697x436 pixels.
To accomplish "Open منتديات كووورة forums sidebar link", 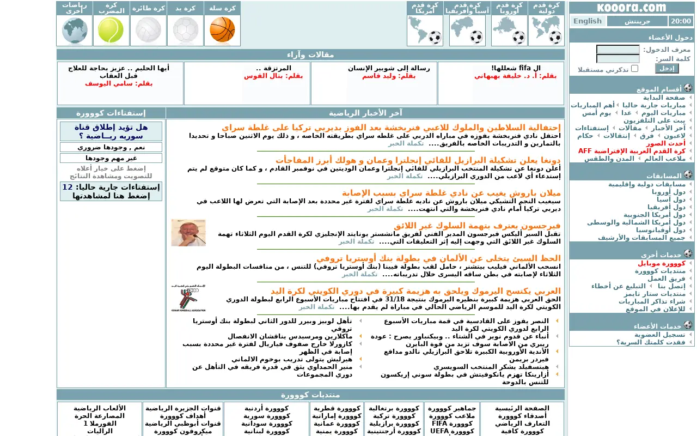I will (660, 271).
